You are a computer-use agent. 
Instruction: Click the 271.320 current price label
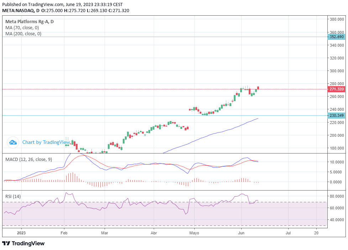pos(337,89)
